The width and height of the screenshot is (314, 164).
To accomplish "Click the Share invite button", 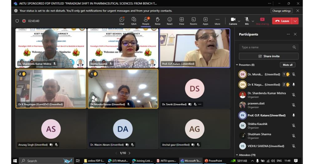I will (268, 56).
